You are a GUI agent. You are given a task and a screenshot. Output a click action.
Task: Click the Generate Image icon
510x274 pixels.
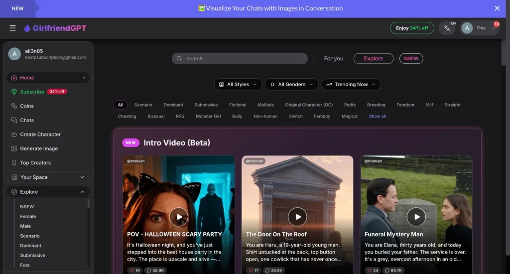click(x=14, y=148)
